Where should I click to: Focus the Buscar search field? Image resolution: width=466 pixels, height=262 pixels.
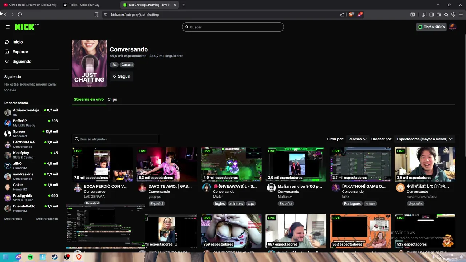coord(233,27)
